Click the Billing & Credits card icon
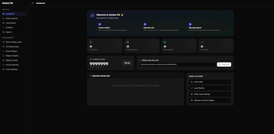This screenshot has height=134, width=274. pos(3,60)
